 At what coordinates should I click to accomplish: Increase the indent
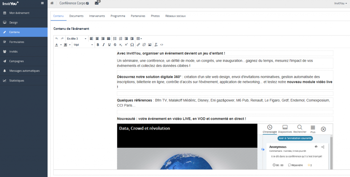132,39
